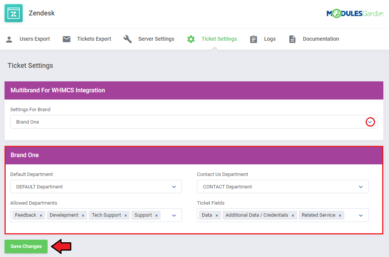Open the Brand One selection field
Viewport: 389px width, 257px height.
click(194, 122)
